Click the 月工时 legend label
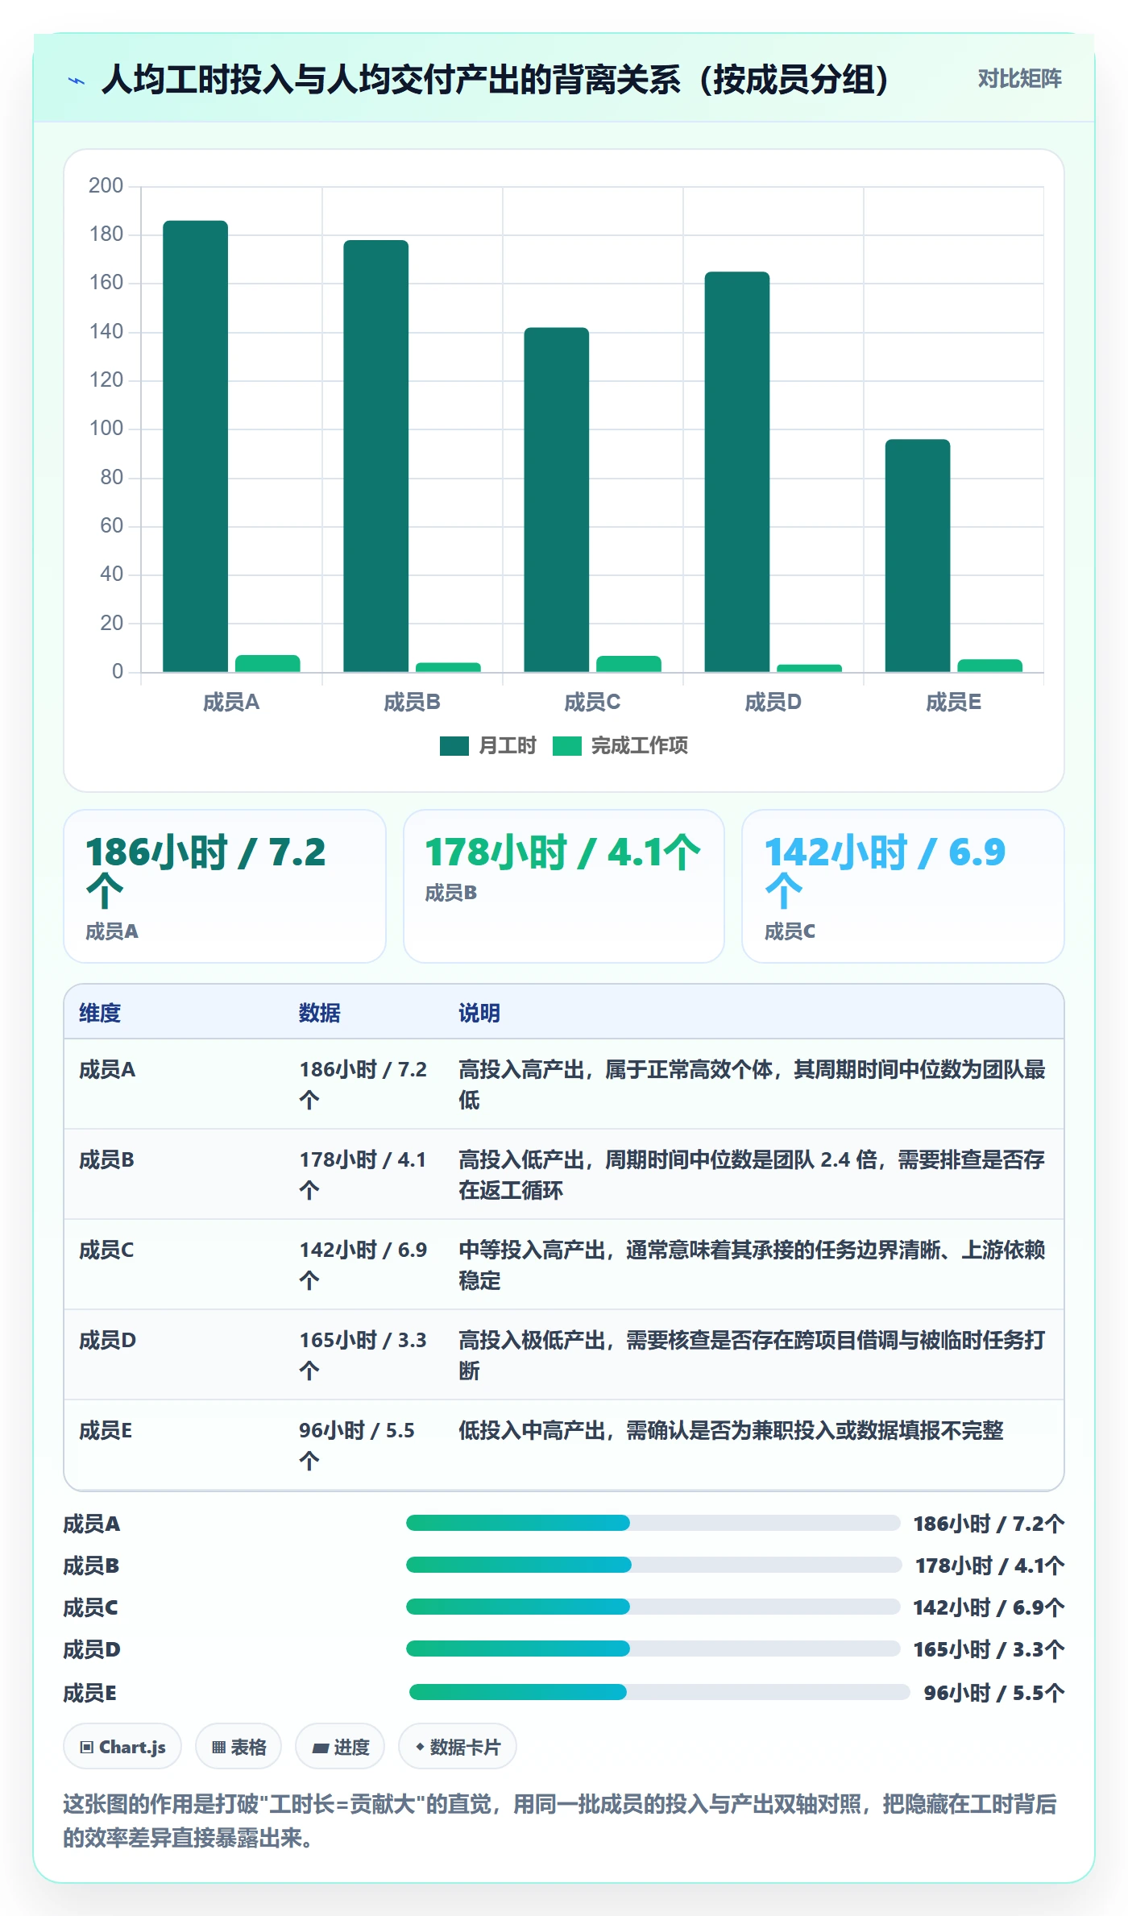1128x1916 pixels. (x=507, y=746)
